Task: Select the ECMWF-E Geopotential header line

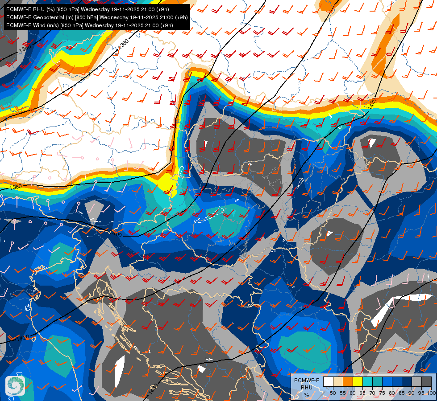Action: [97, 17]
